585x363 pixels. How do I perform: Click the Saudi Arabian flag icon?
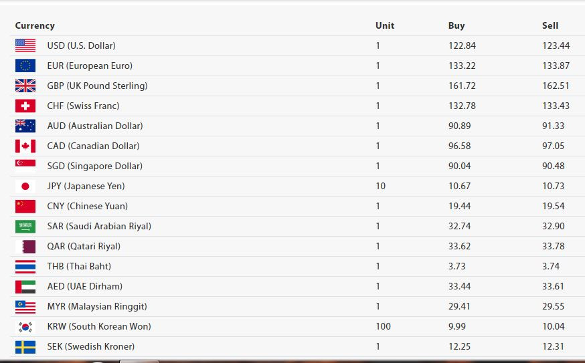pos(25,226)
